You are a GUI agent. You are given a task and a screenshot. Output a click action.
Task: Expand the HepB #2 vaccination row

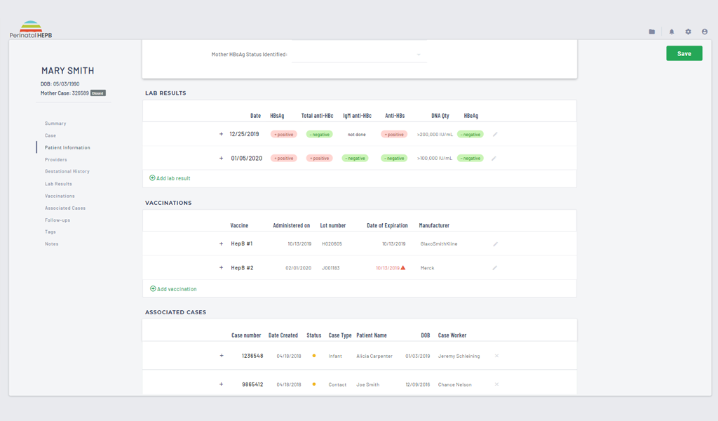221,268
